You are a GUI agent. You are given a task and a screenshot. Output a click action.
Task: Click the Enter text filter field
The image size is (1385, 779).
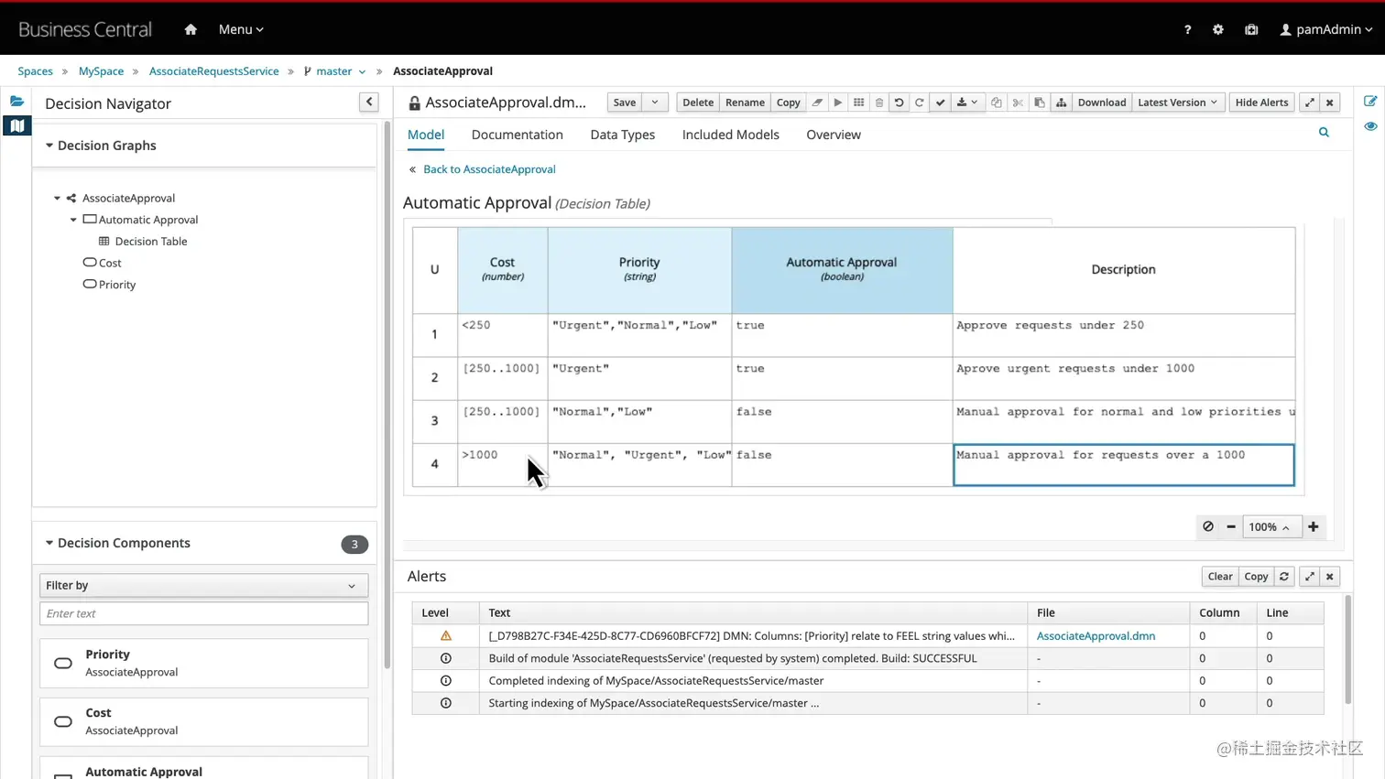pos(203,613)
